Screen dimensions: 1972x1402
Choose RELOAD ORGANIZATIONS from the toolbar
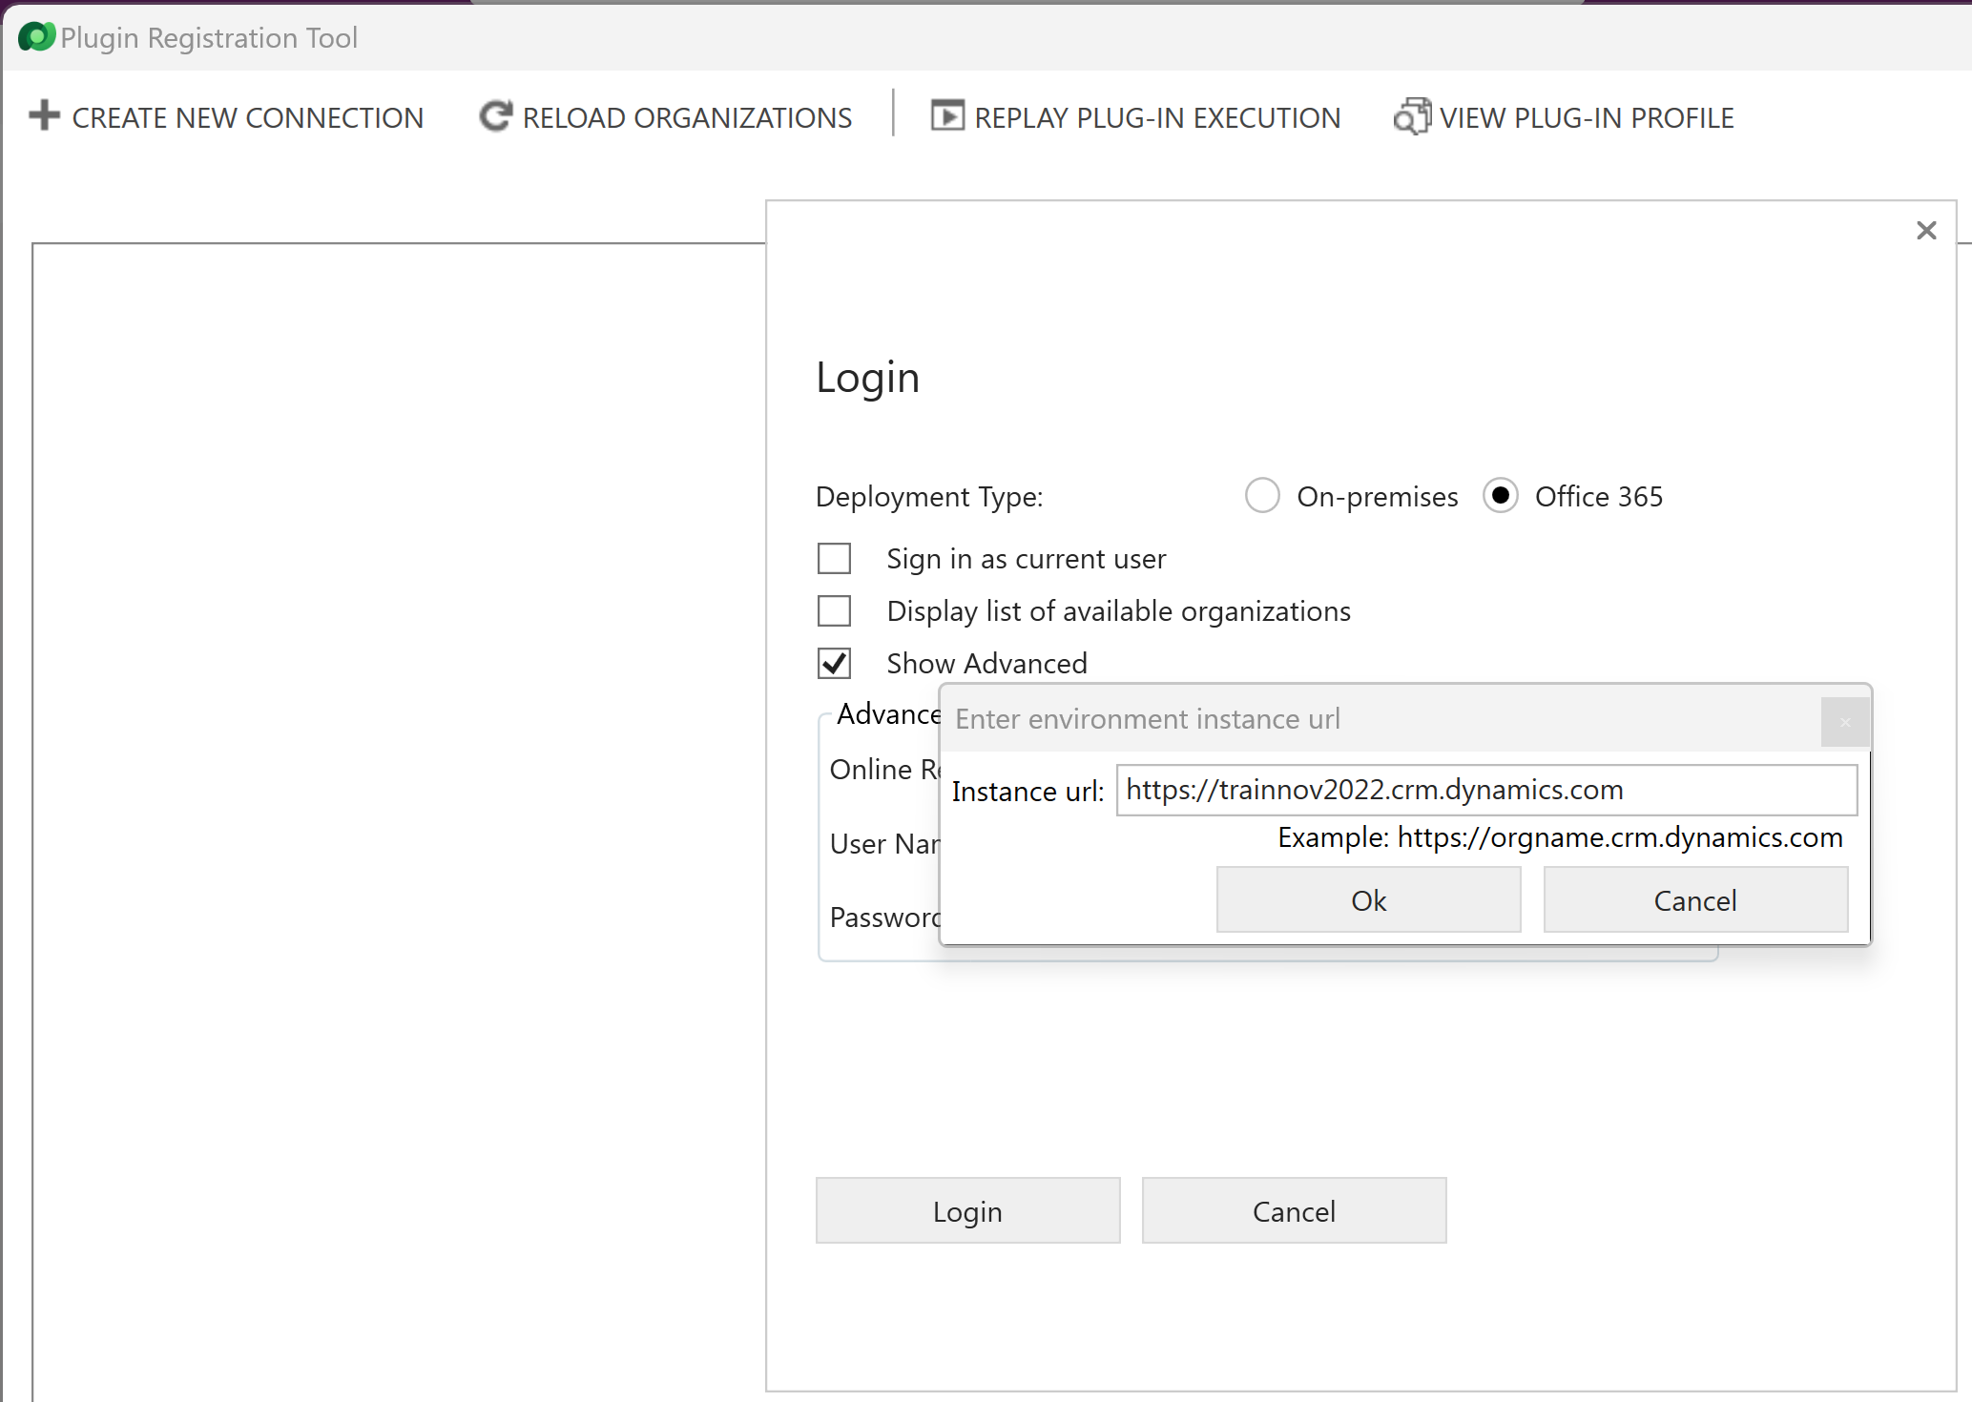[x=686, y=118]
